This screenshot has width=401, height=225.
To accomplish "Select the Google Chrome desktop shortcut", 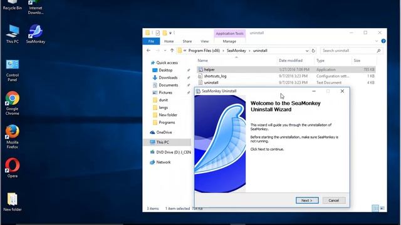I will click(x=13, y=103).
